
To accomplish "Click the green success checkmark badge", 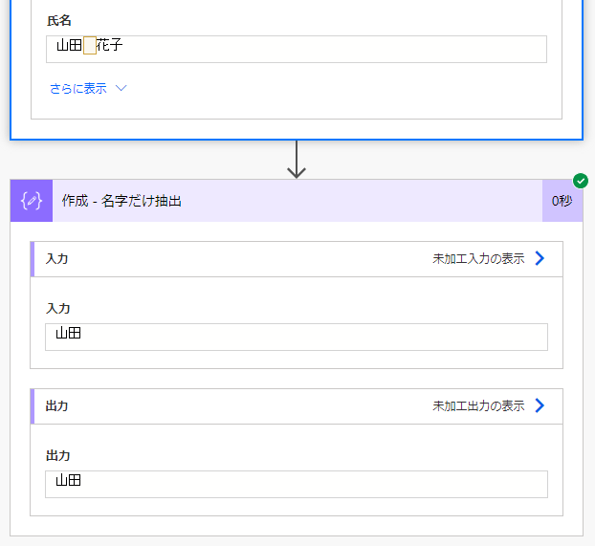I will (x=581, y=181).
